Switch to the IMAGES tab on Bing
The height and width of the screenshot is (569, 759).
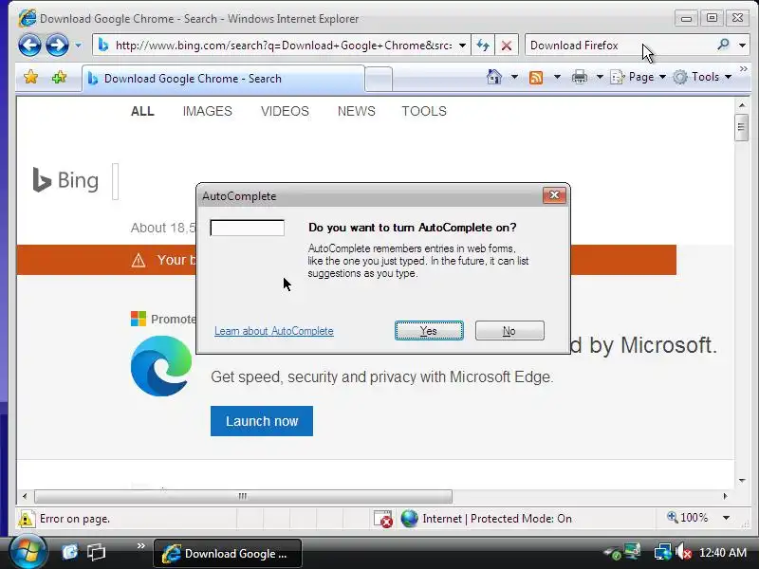(x=207, y=111)
